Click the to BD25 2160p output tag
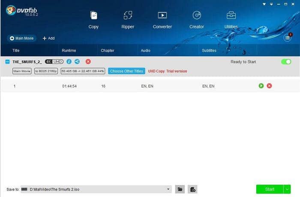This screenshot has width=300, height=197. (46, 71)
